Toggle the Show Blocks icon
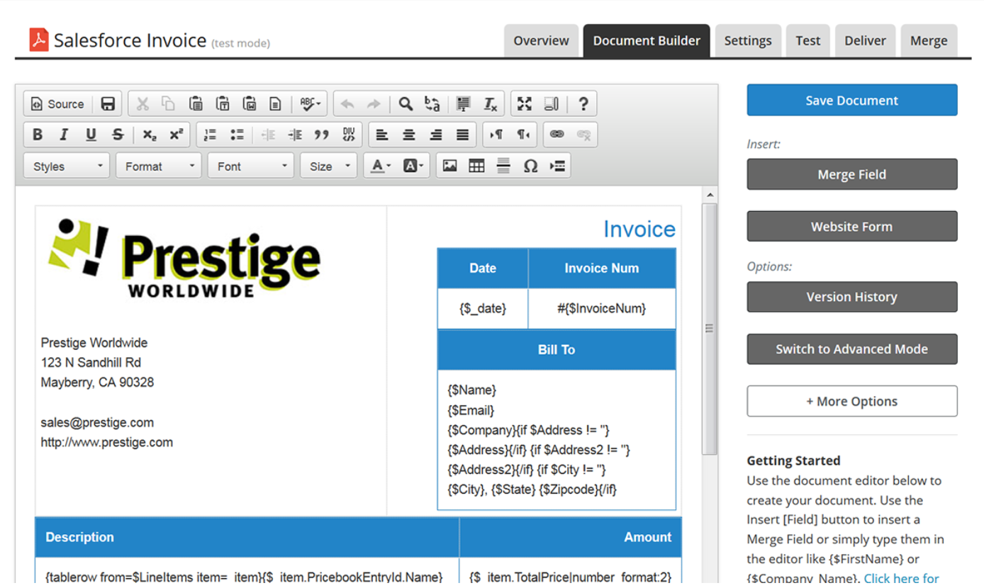The image size is (984, 588). coord(552,104)
